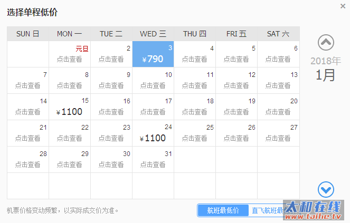This screenshot has width=350, height=223.
Task: Check price for January 29
Action: click(x=70, y=159)
